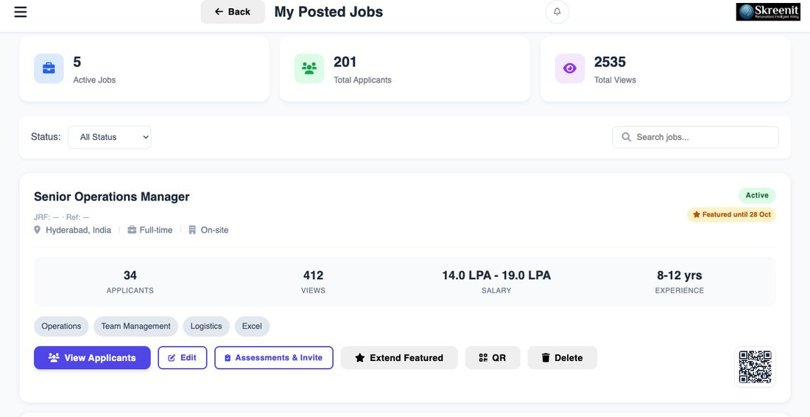This screenshot has height=417, width=810.
Task: Delete the Senior Operations Manager job
Action: click(x=563, y=357)
